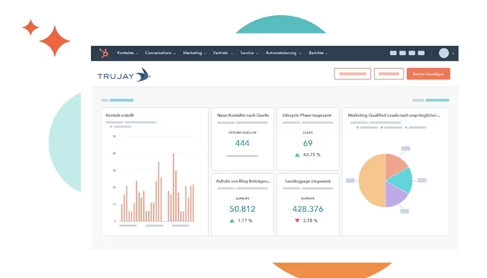Click the salmon pie chart slice
The width and height of the screenshot is (487, 278).
[x=395, y=165]
